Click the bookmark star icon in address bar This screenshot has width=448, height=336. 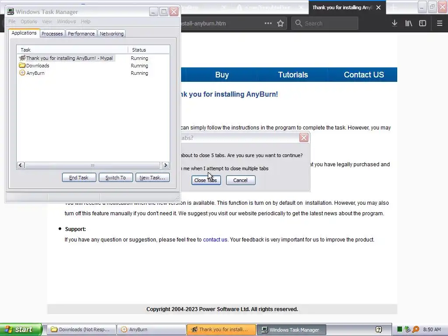(280, 24)
